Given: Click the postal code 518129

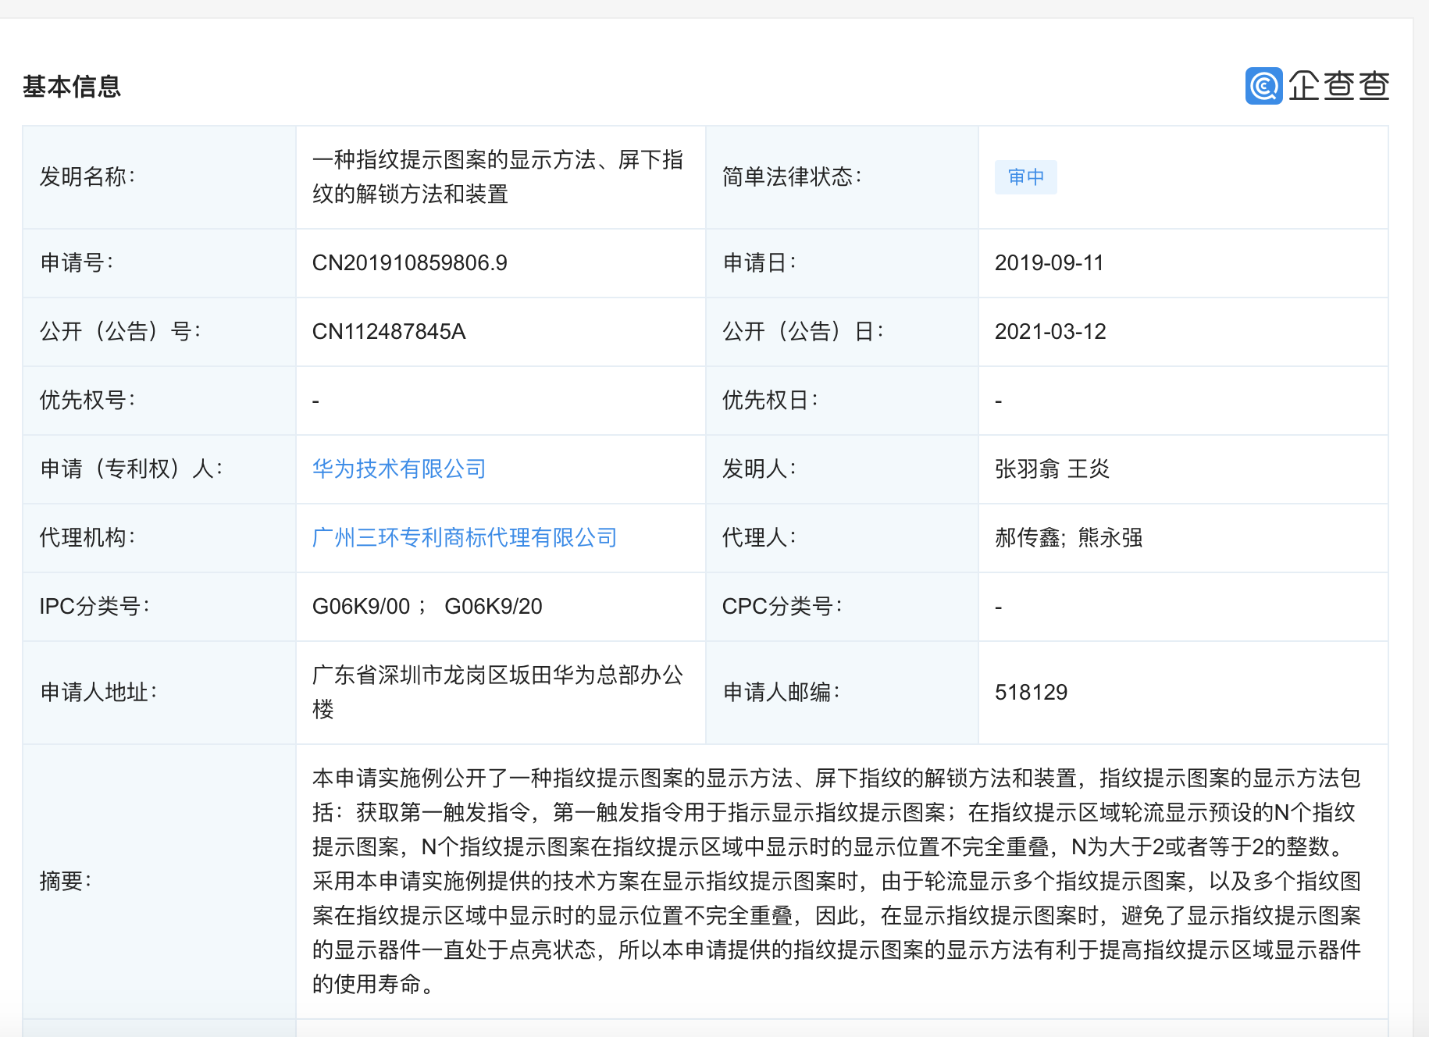Looking at the screenshot, I should (1031, 693).
